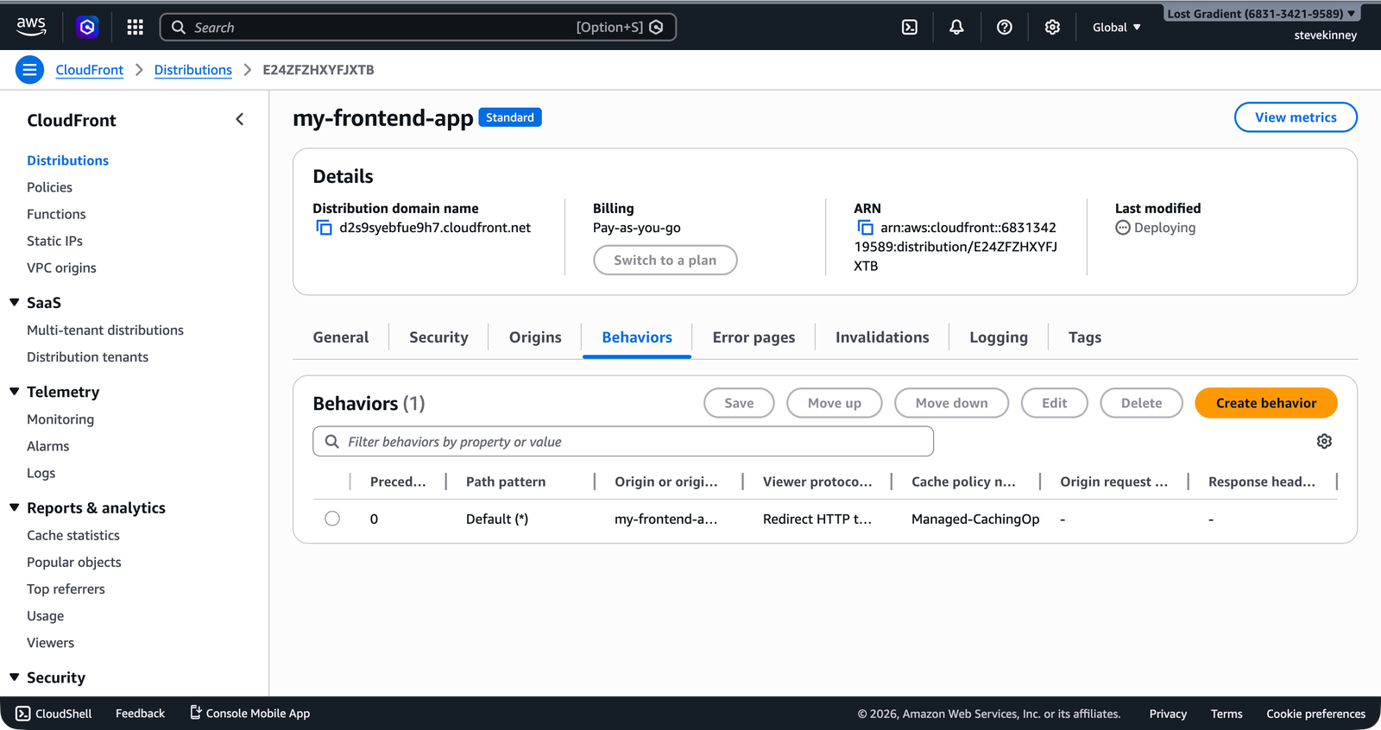The width and height of the screenshot is (1381, 730).
Task: Switch to the Error pages tab
Action: tap(754, 337)
